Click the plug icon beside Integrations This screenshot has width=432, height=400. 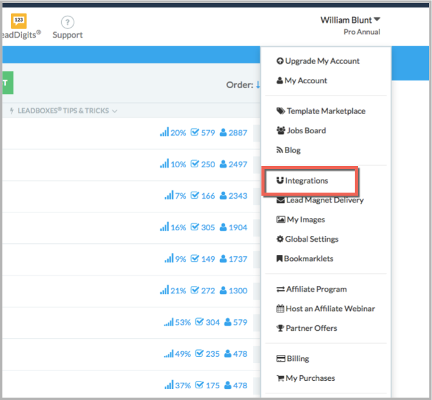(280, 180)
